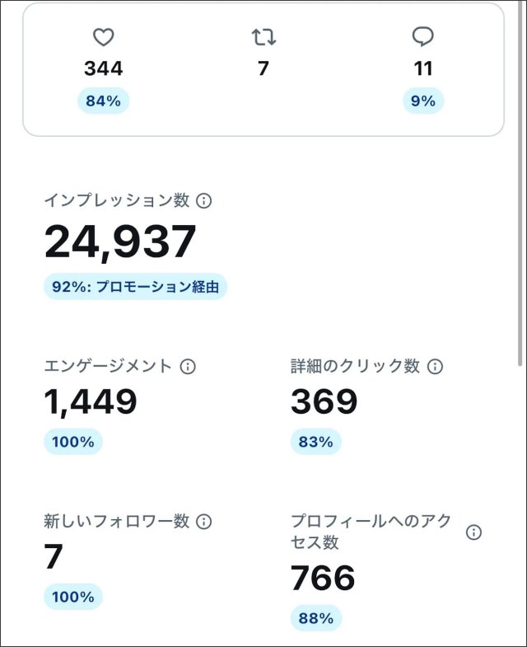Viewport: 527px width, 647px height.
Task: Click the 24,937 impressions count
Action: 120,241
